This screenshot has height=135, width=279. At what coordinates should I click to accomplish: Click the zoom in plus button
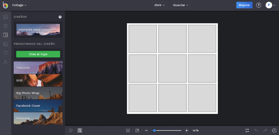coord(187,130)
